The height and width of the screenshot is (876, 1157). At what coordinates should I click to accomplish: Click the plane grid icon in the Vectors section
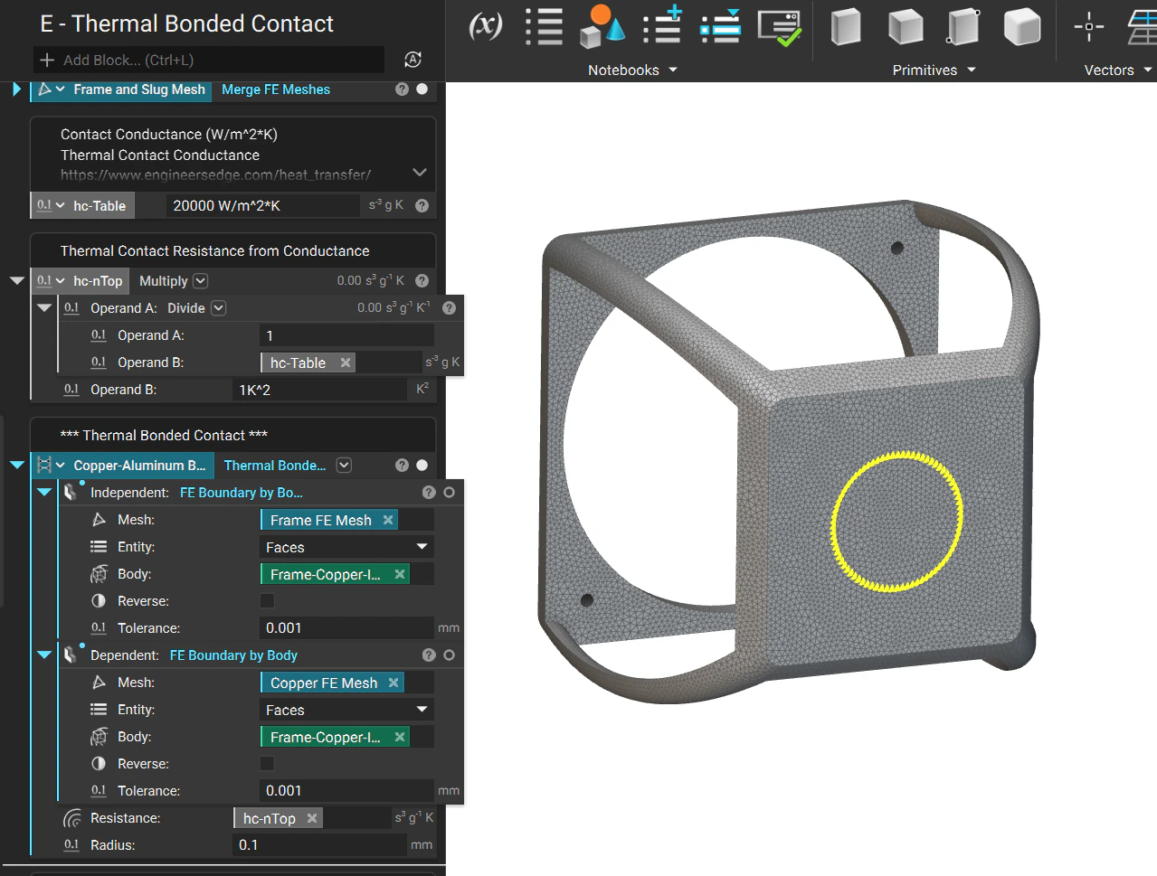pyautogui.click(x=1142, y=28)
